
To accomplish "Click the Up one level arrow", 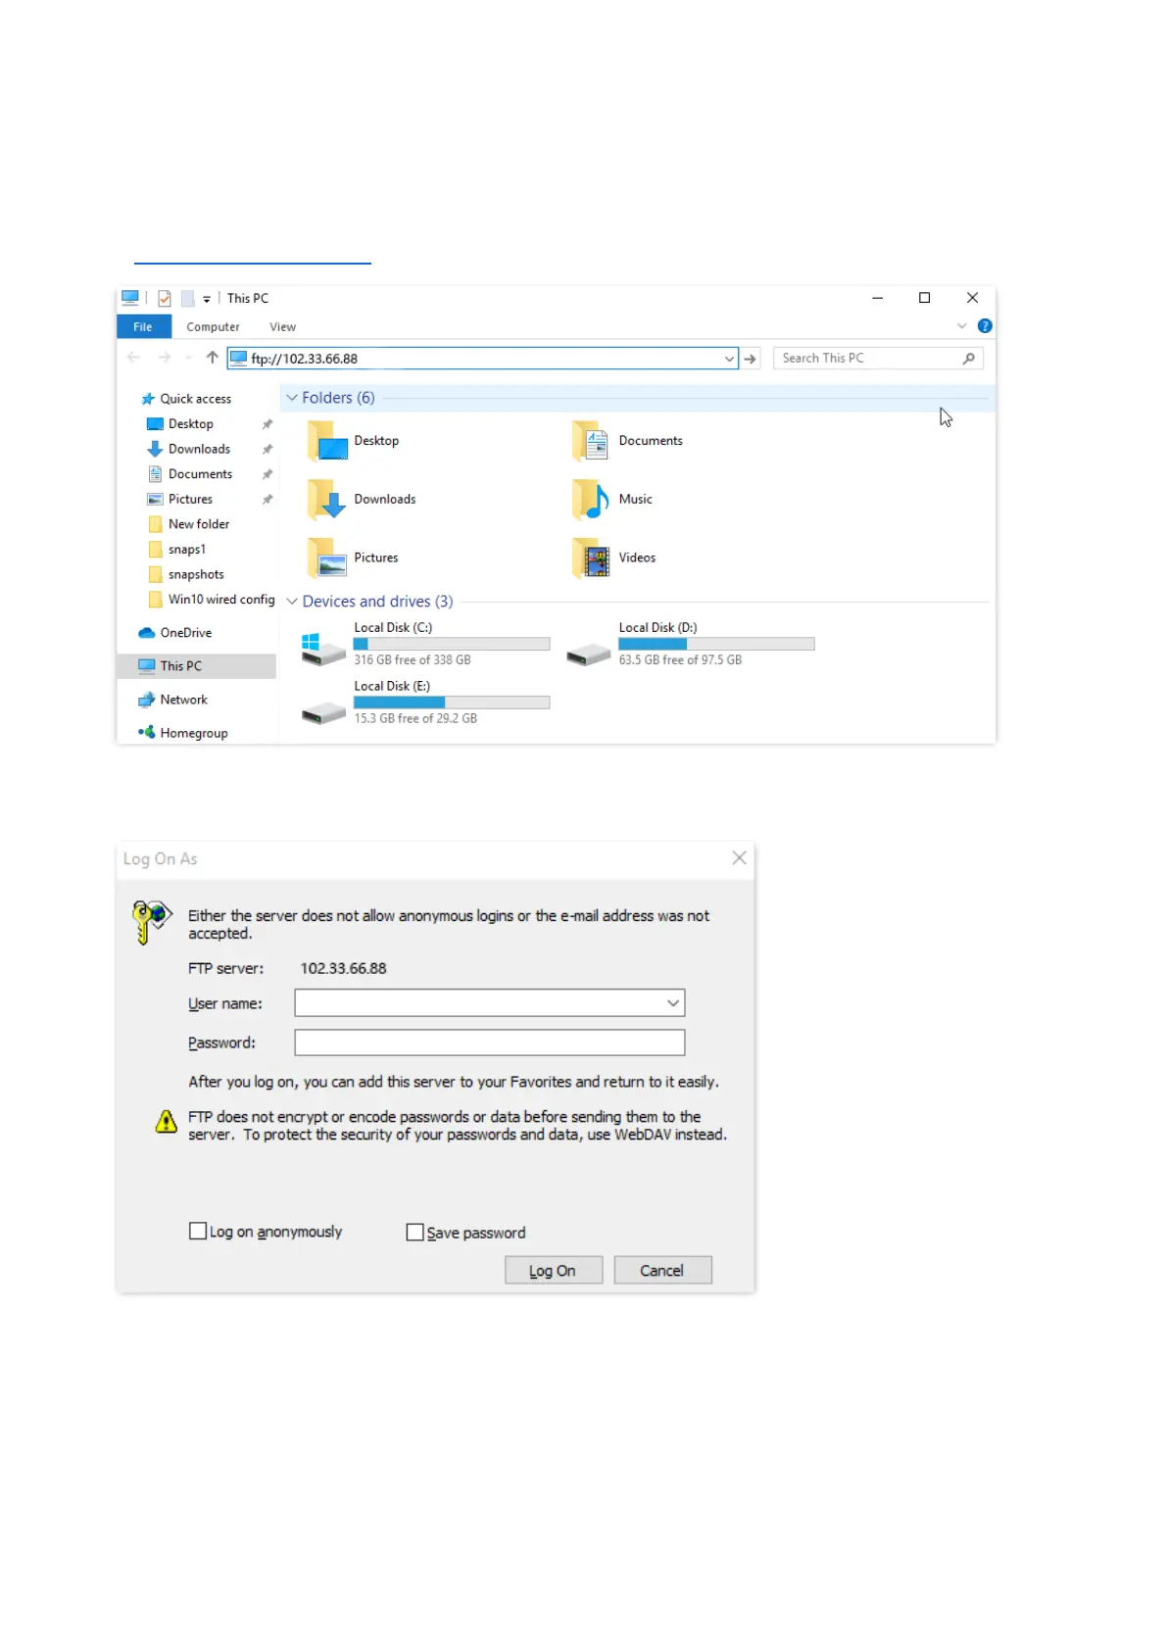I will click(x=213, y=358).
